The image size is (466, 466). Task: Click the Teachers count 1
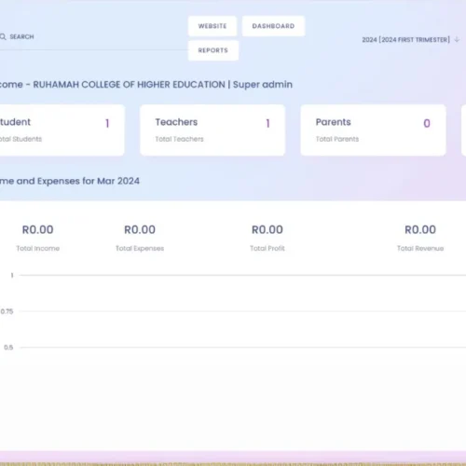click(x=267, y=123)
